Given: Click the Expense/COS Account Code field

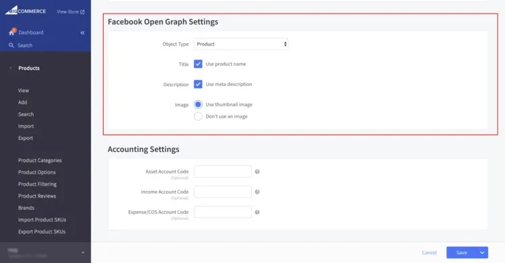Looking at the screenshot, I should (x=223, y=212).
